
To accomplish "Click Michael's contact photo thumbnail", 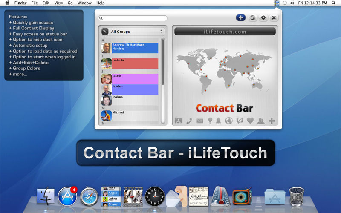I will tap(106, 115).
